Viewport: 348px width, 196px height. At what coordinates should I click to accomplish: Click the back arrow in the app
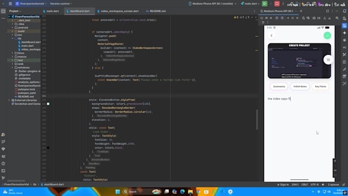pyautogui.click(x=271, y=35)
